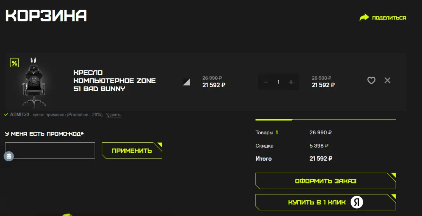Click the Yandex Я logo icon
Viewport: 422px width, 216px height.
point(357,202)
